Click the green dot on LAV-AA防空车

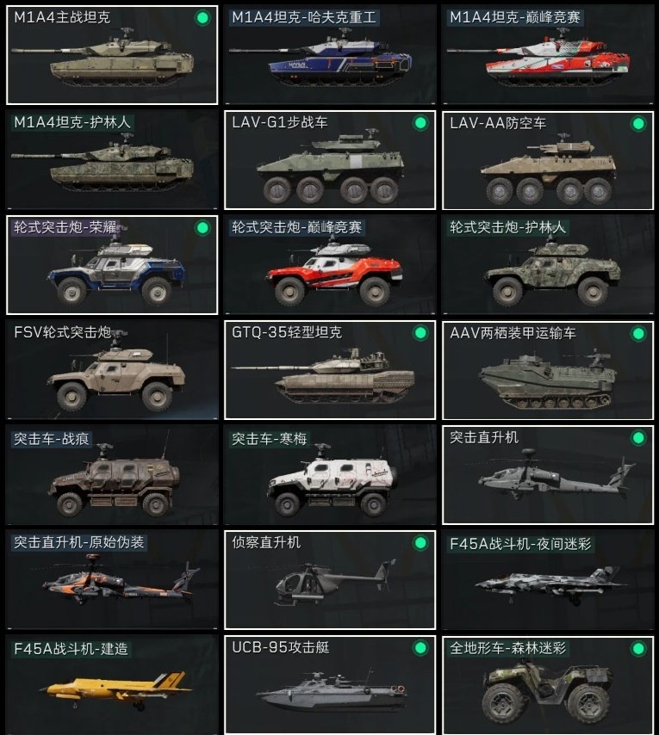(637, 124)
